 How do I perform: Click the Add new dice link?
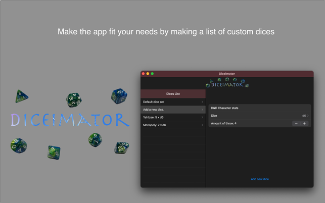[260, 179]
